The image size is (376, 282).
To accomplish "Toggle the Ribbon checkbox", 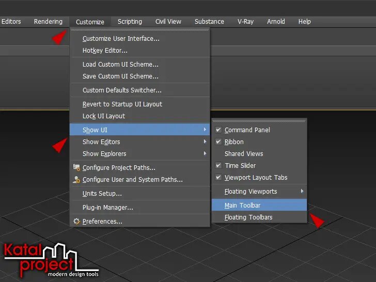I will coord(218,142).
